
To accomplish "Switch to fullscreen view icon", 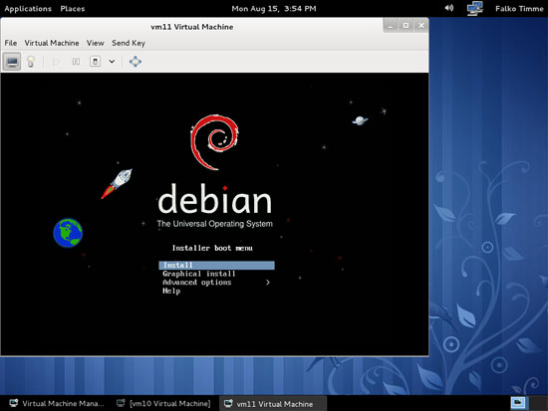I will pyautogui.click(x=136, y=62).
